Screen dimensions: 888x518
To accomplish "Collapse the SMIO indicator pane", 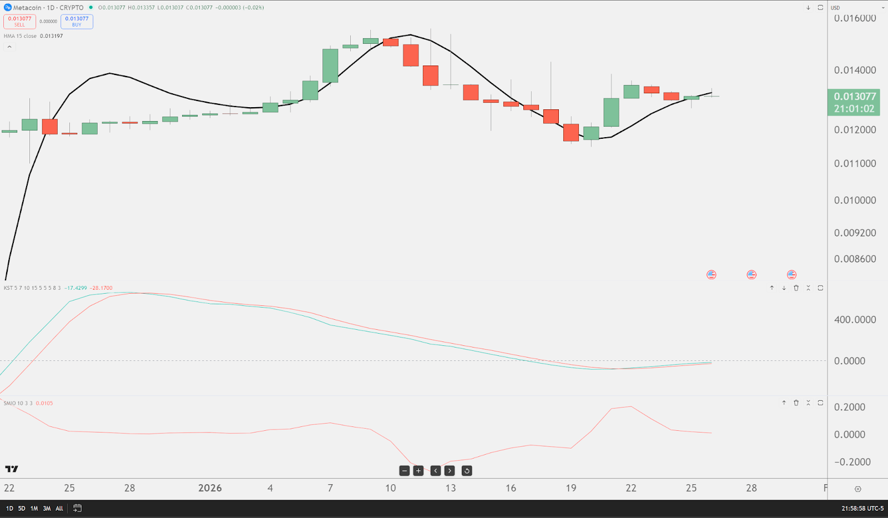I will [x=808, y=403].
